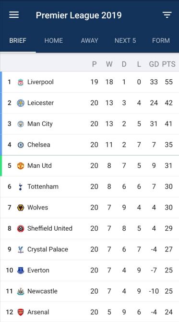Tap the Arsenal club crest
Viewport: 179px width, 322px height.
coord(21,312)
